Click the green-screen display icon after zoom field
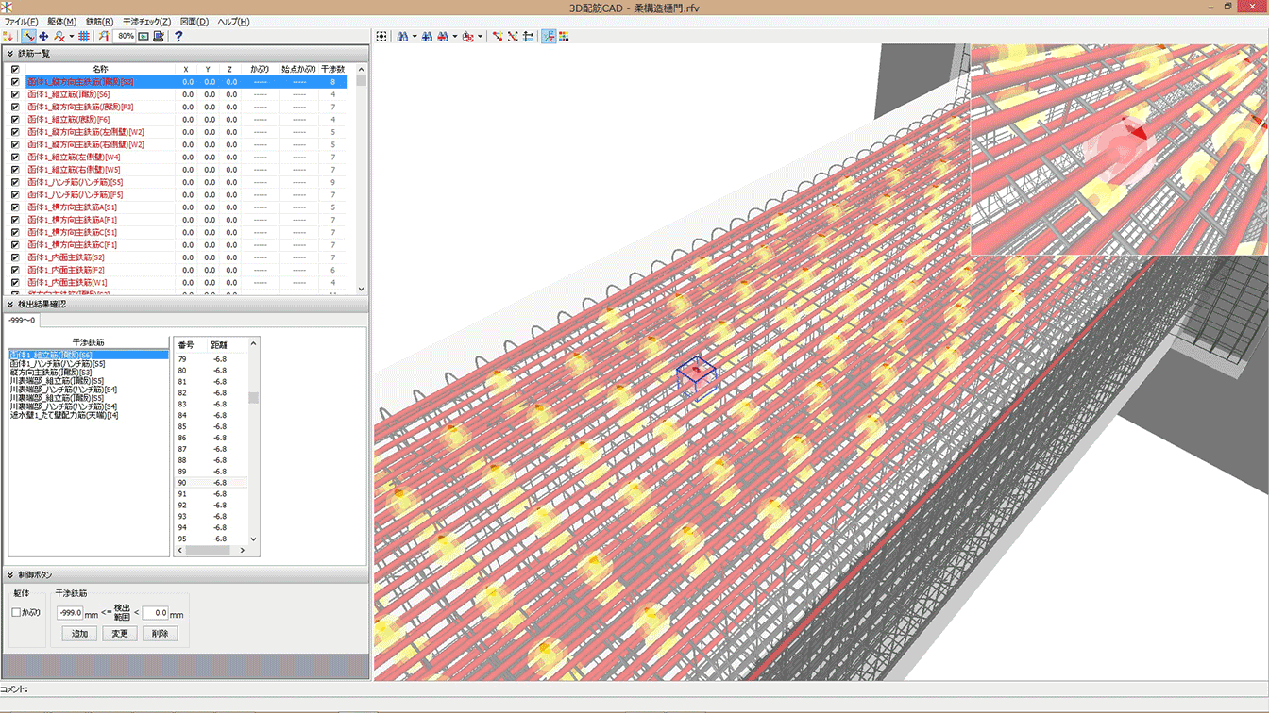The image size is (1269, 713). coord(144,36)
